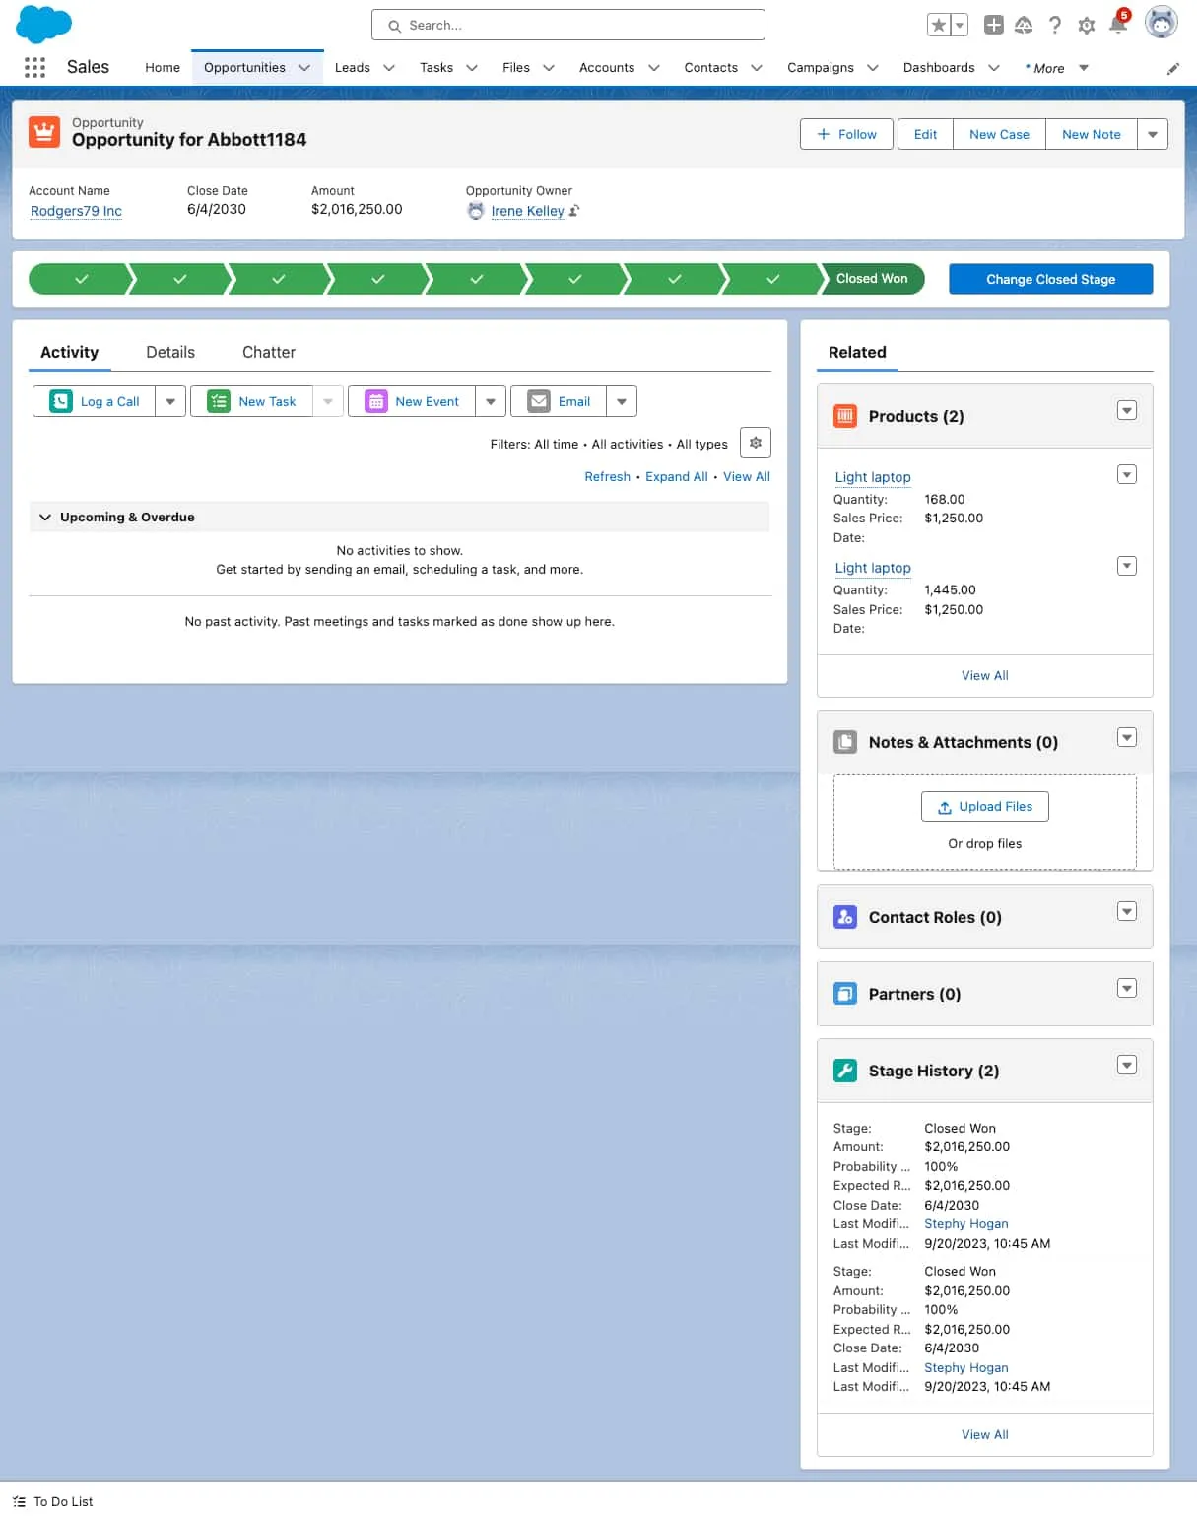Open the Trailhead guidance icon
The width and height of the screenshot is (1197, 1521).
(x=1024, y=25)
